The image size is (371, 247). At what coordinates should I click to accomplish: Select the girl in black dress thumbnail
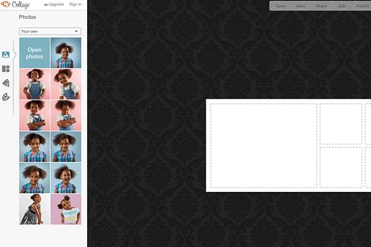[34, 209]
